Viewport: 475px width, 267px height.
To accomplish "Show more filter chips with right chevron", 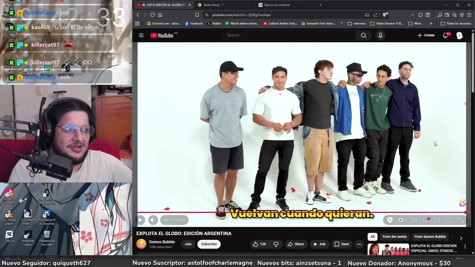I will [x=461, y=238].
